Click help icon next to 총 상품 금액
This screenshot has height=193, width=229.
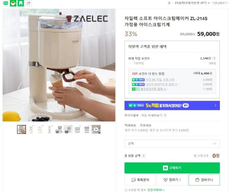[144, 156]
